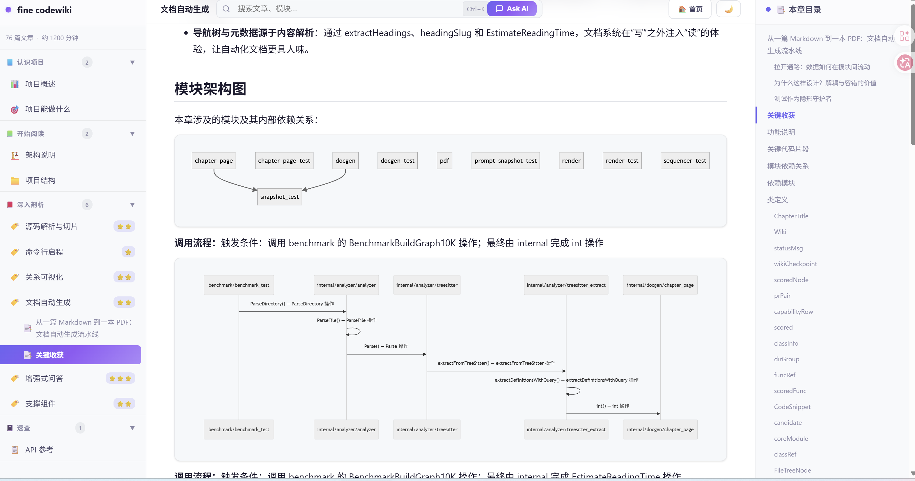Click the two-star rating badge of 源码解析与切片
Screen dimensions: 915x481
pos(124,227)
